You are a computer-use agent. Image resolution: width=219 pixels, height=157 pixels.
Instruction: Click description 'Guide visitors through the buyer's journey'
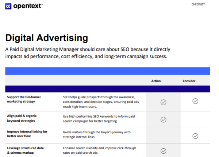97,134
